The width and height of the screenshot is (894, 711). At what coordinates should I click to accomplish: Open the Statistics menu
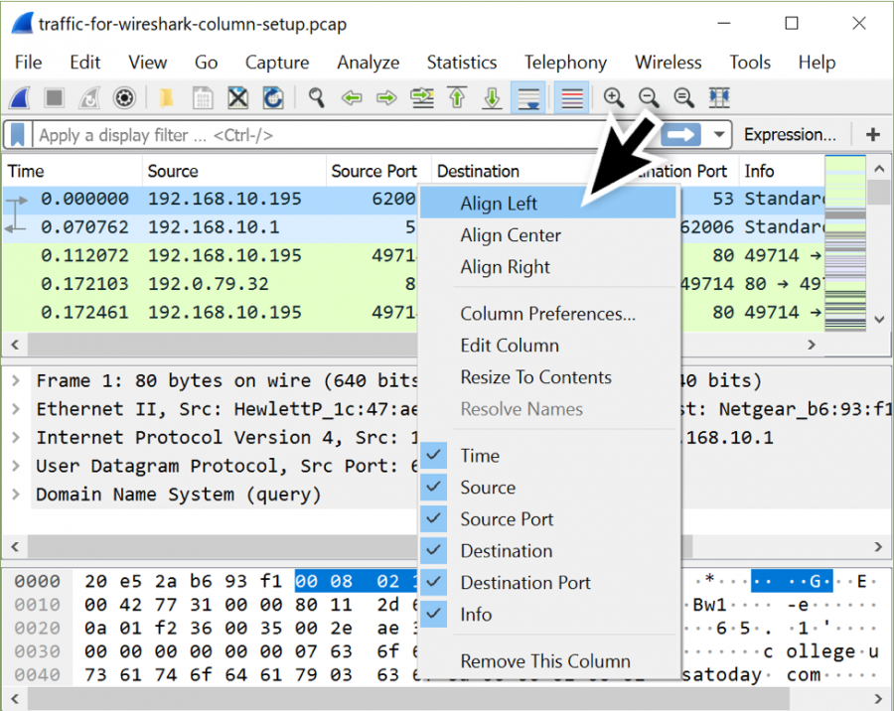(461, 63)
